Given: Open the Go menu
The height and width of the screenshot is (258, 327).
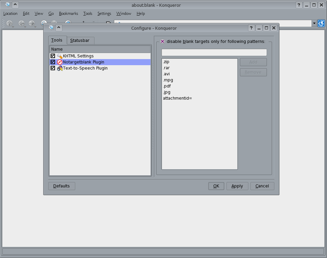Looking at the screenshot, I should tap(51, 14).
